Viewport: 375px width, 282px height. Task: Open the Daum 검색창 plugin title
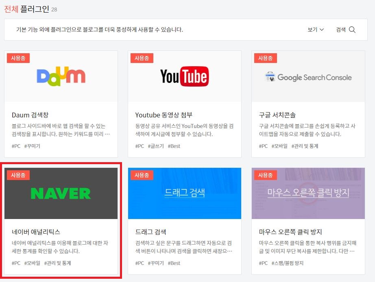(x=30, y=115)
